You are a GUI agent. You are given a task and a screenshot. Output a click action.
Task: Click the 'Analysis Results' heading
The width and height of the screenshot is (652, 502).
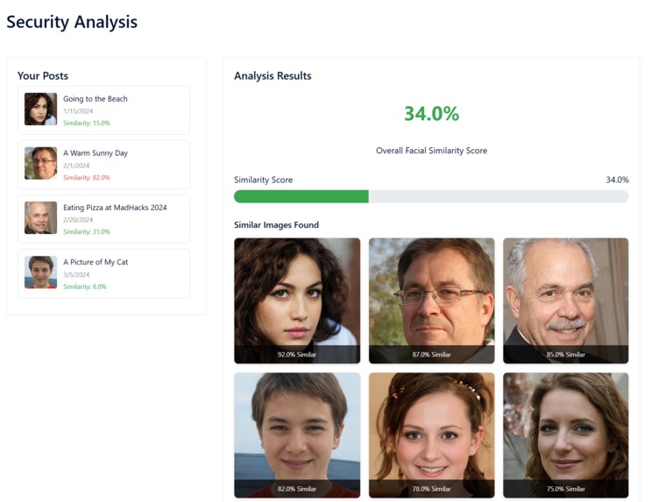pyautogui.click(x=273, y=75)
